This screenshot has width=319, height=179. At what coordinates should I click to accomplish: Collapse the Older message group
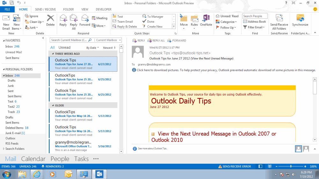pos(53,105)
